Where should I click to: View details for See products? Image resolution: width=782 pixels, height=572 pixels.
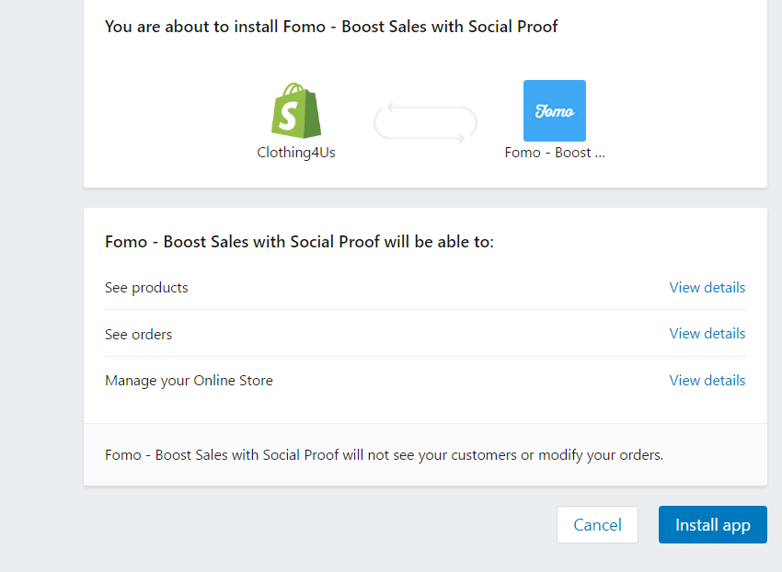[x=707, y=287]
